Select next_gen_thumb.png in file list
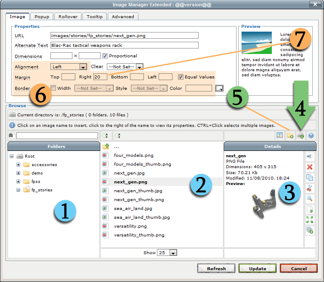The width and height of the screenshot is (324, 282). click(139, 200)
